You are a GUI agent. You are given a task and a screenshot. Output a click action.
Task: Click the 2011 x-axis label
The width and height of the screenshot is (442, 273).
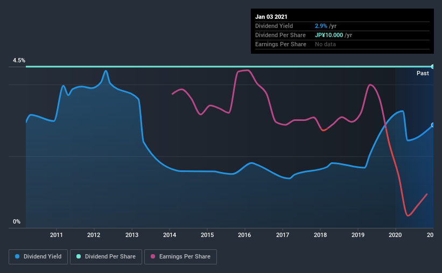(x=57, y=235)
